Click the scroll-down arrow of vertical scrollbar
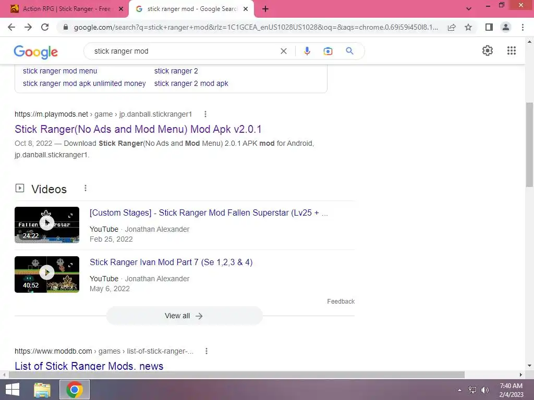Image resolution: width=534 pixels, height=400 pixels. (x=529, y=366)
